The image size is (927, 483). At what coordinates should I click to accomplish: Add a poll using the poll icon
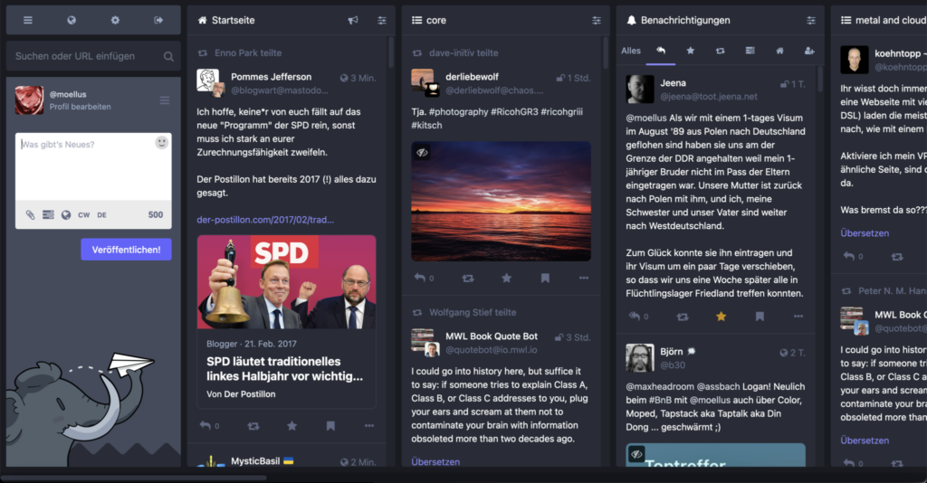click(x=48, y=215)
